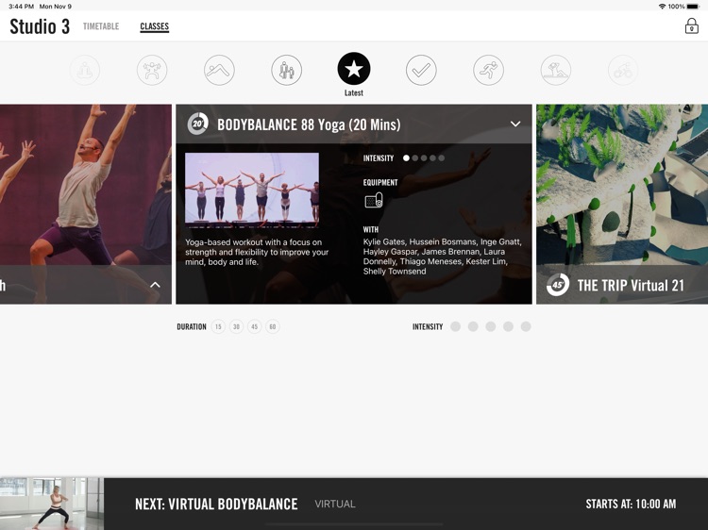
Task: Tap the next class thumbnail in footer
Action: tap(52, 504)
